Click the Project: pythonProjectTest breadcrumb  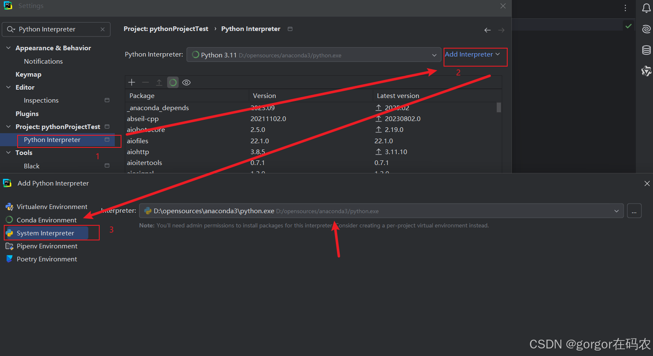click(x=166, y=29)
